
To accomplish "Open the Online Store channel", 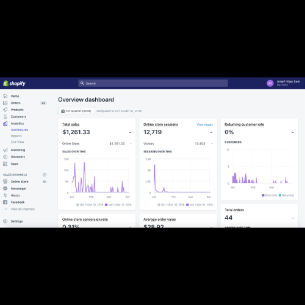I will point(20,182).
